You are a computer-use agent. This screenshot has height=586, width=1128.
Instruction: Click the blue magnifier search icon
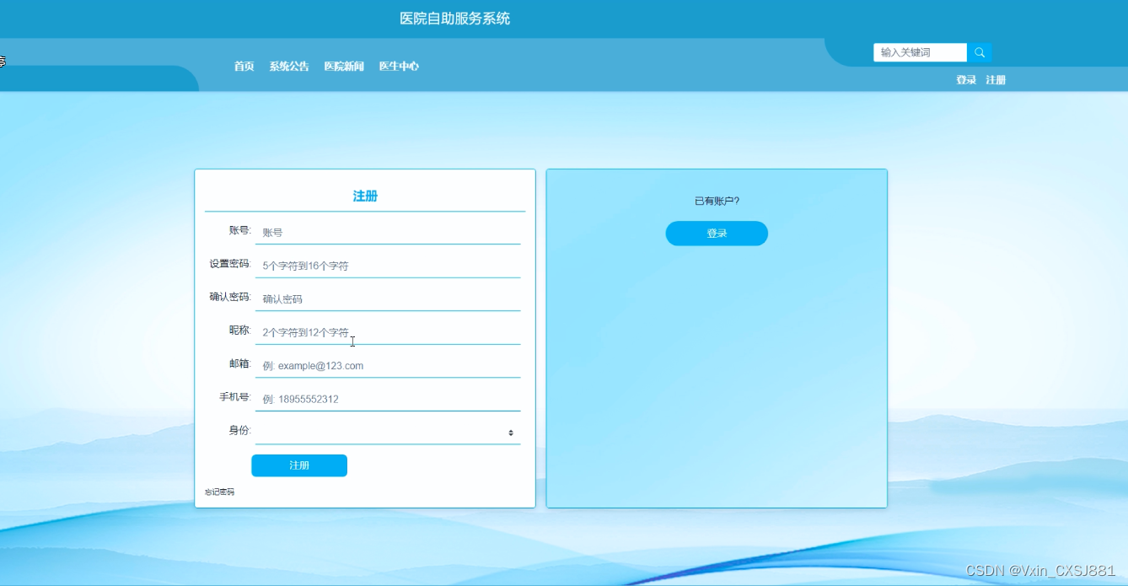pos(979,51)
